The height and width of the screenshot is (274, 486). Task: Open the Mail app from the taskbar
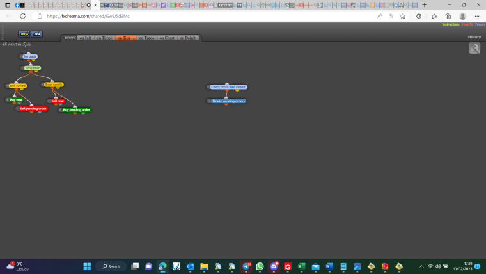pyautogui.click(x=315, y=266)
